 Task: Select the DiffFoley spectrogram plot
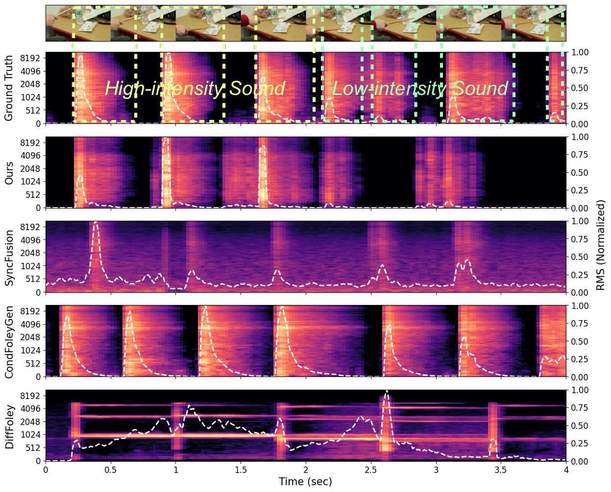[306, 425]
